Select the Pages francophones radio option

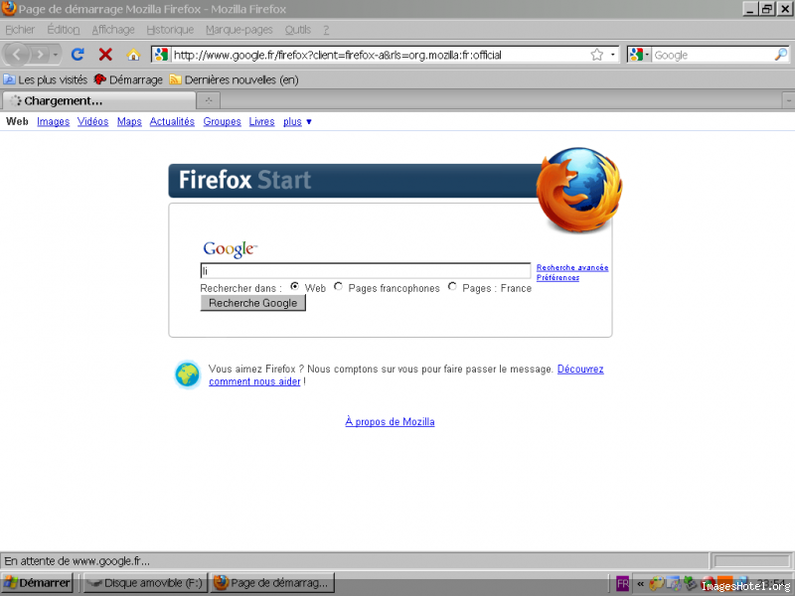(339, 287)
